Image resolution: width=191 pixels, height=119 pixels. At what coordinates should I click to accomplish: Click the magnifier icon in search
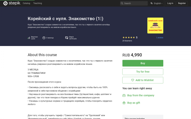pos(122,3)
